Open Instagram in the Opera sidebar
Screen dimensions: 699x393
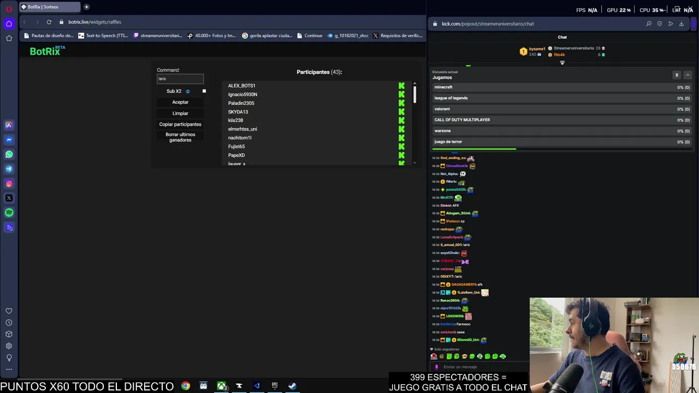click(9, 183)
